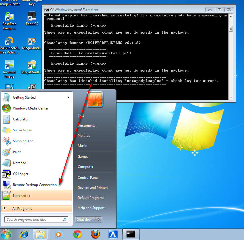Expand All Programs list
Viewport: 244px width, 240px height.
22,209
